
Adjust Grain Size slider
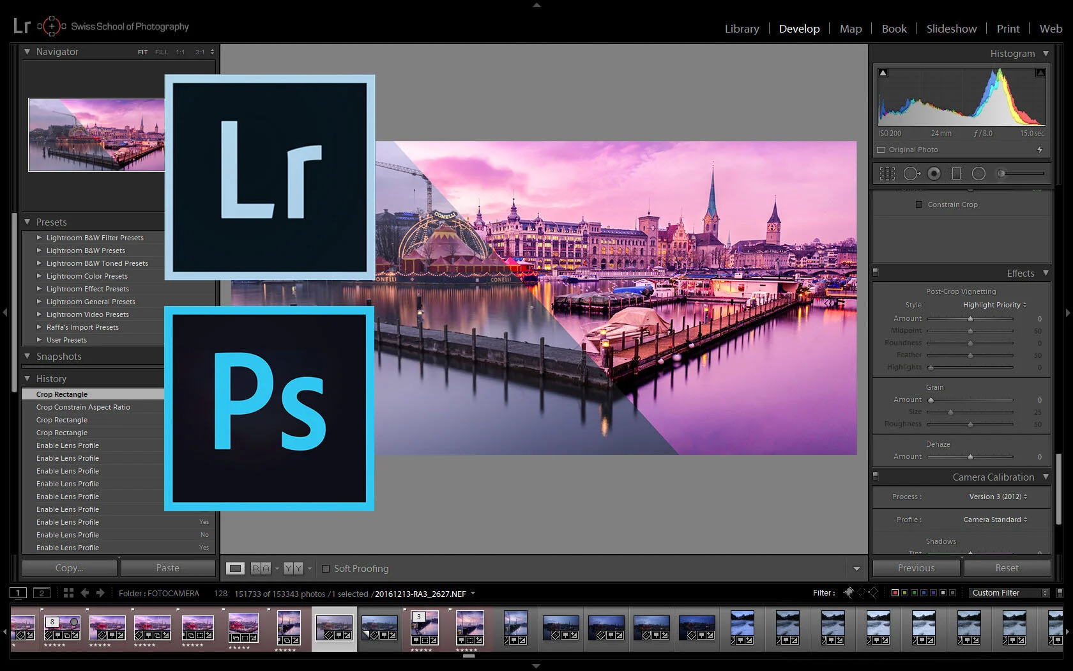970,412
